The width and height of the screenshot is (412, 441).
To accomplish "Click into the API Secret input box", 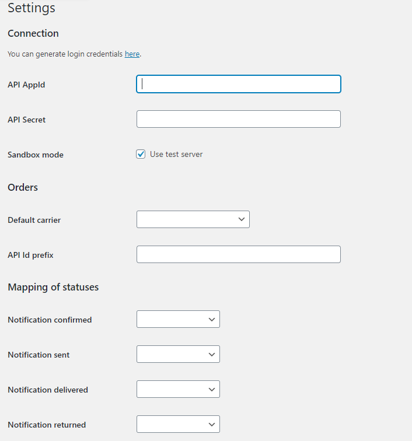I will point(239,119).
